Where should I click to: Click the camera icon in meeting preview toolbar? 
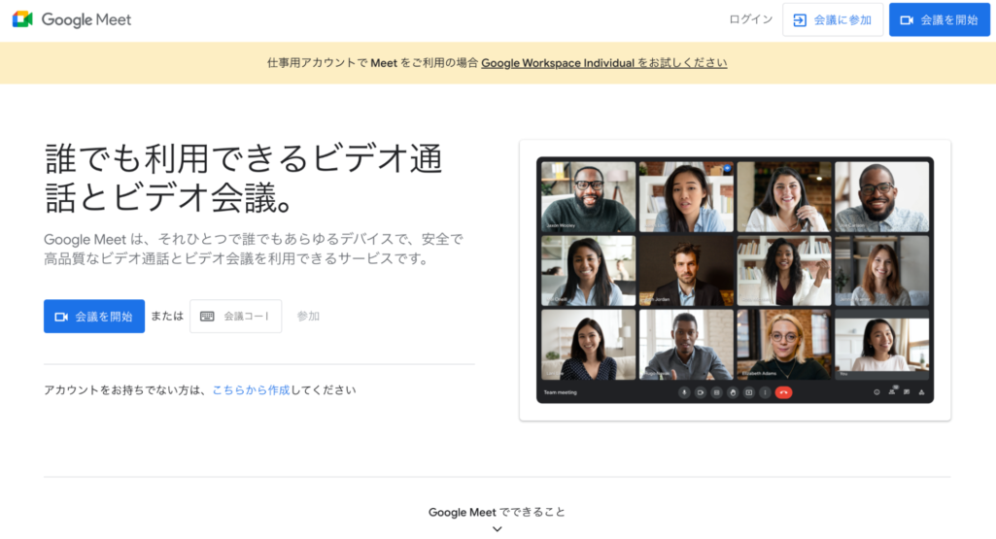700,392
